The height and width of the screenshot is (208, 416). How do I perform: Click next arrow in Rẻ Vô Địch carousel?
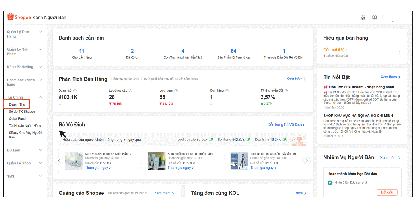coord(307,161)
